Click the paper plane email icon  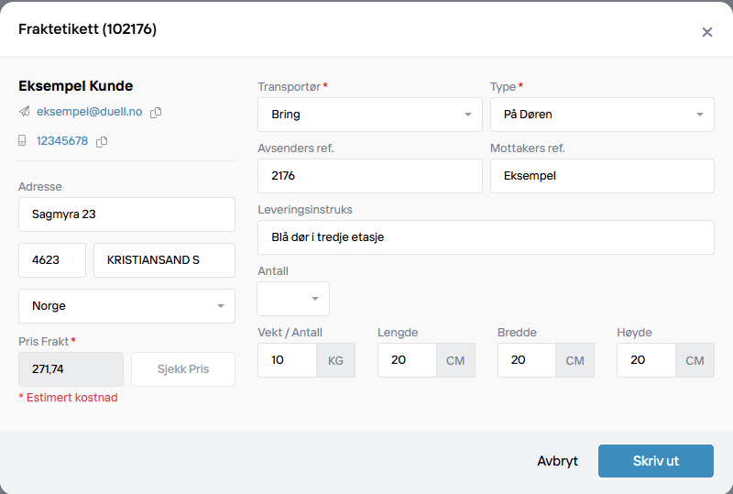tap(24, 112)
